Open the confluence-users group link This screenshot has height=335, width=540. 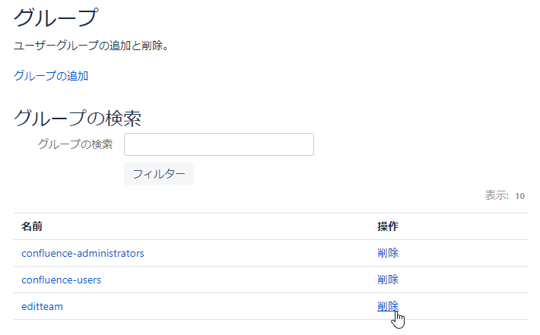[x=62, y=280]
